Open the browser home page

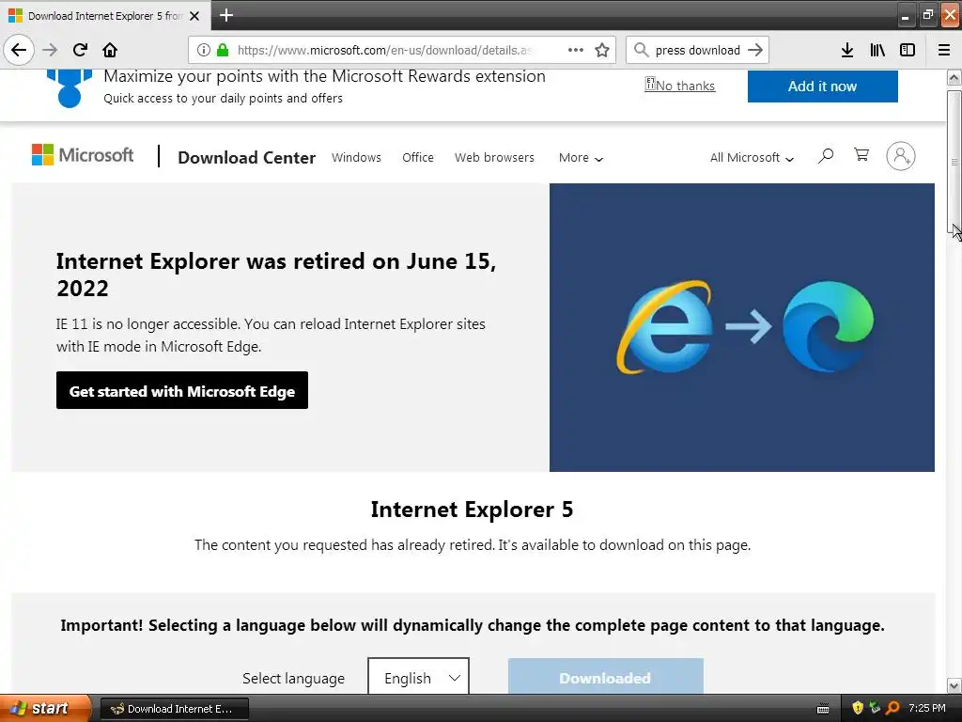pos(110,50)
